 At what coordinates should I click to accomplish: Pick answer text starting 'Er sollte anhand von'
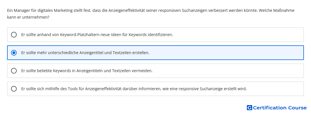pos(97,35)
